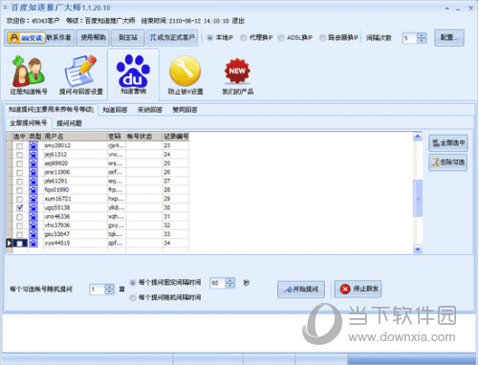
Task: Check the box for user pne11906
Action: pyautogui.click(x=20, y=172)
